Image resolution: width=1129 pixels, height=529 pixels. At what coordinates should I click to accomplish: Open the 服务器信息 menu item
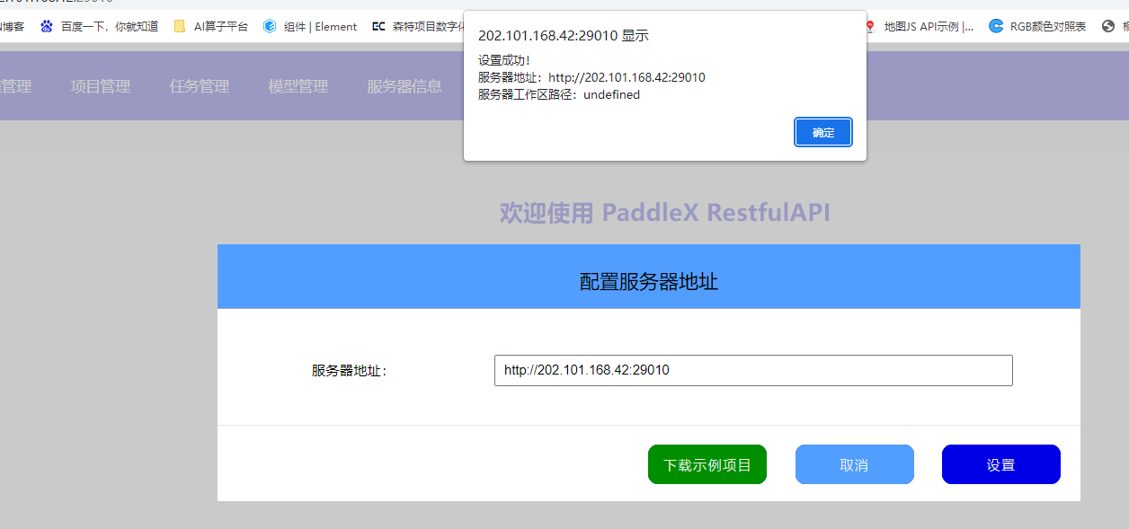tap(404, 86)
